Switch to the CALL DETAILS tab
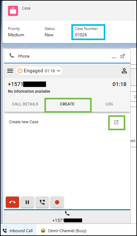This screenshot has width=137, height=236. point(25,104)
